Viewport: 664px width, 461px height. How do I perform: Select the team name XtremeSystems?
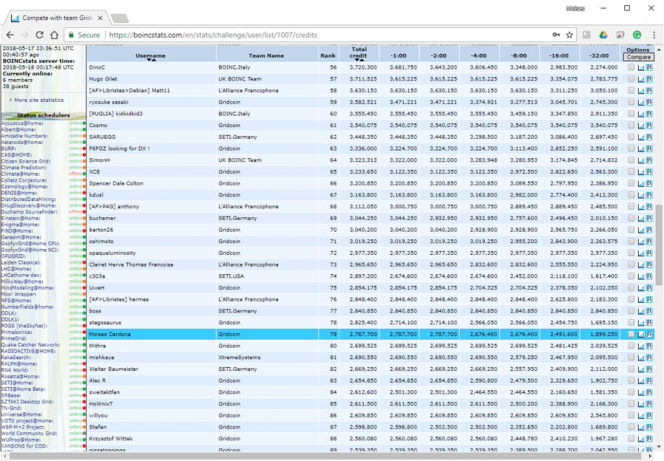point(239,357)
